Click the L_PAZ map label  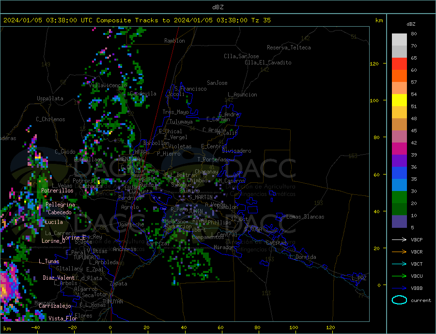click(359, 278)
